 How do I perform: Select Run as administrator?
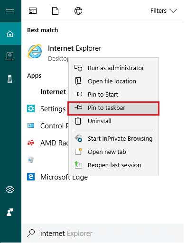[113, 68]
